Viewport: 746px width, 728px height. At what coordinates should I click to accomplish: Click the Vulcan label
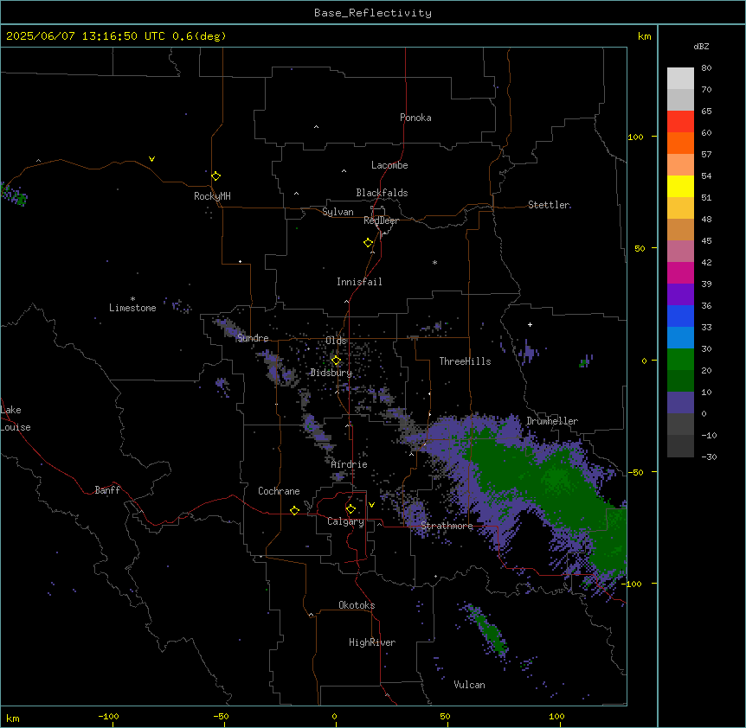pyautogui.click(x=469, y=685)
